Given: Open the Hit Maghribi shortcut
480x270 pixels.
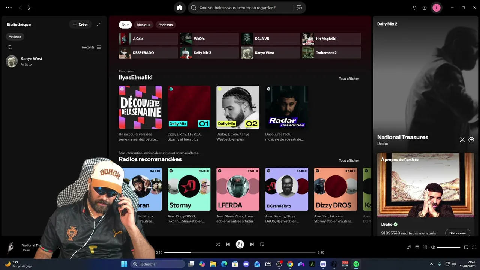Looking at the screenshot, I should (331, 39).
